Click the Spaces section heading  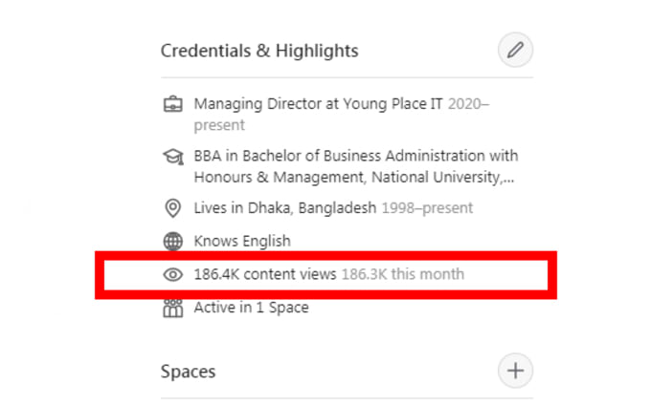pos(188,372)
